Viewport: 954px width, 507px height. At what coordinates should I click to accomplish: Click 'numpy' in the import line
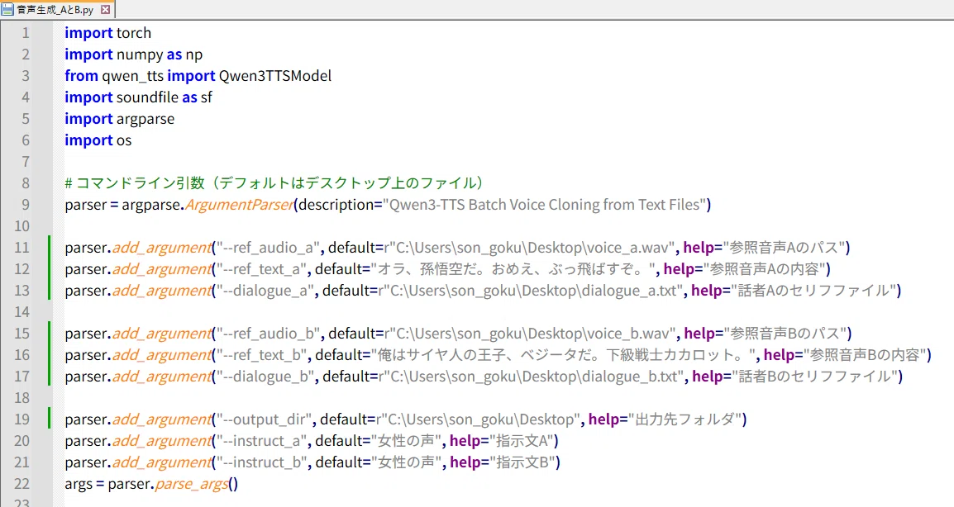click(139, 54)
